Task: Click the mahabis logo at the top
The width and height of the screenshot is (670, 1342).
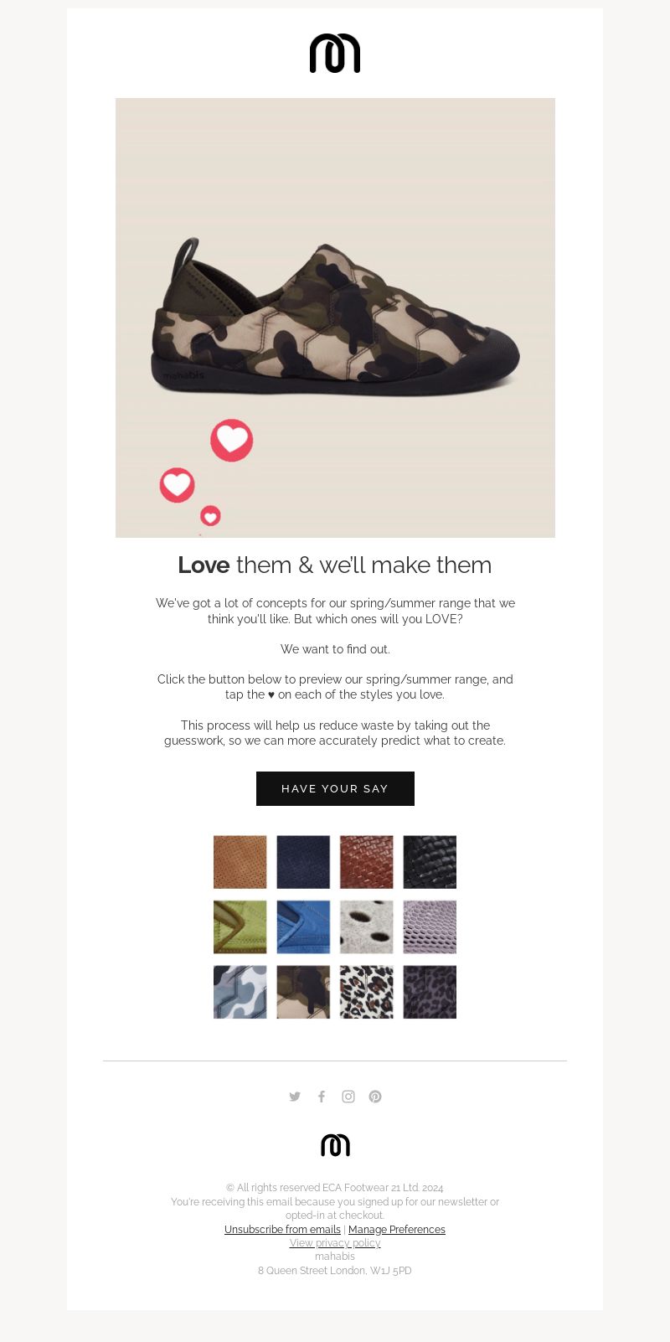Action: pos(335,54)
